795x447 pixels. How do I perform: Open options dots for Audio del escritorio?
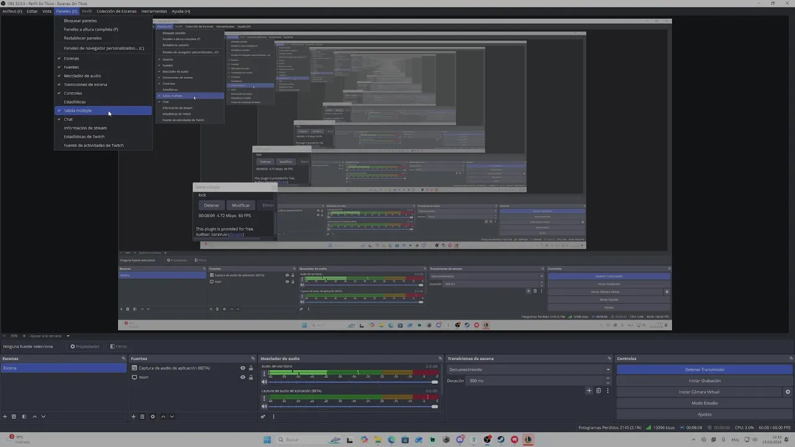[264, 374]
